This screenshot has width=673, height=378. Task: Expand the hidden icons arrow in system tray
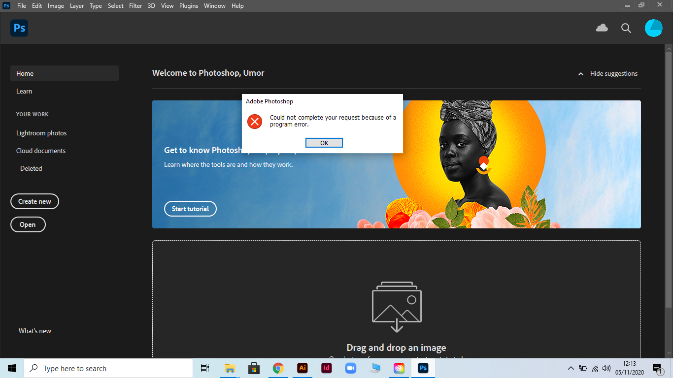click(x=571, y=368)
